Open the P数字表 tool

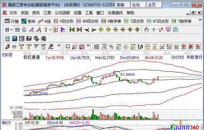[111, 21]
